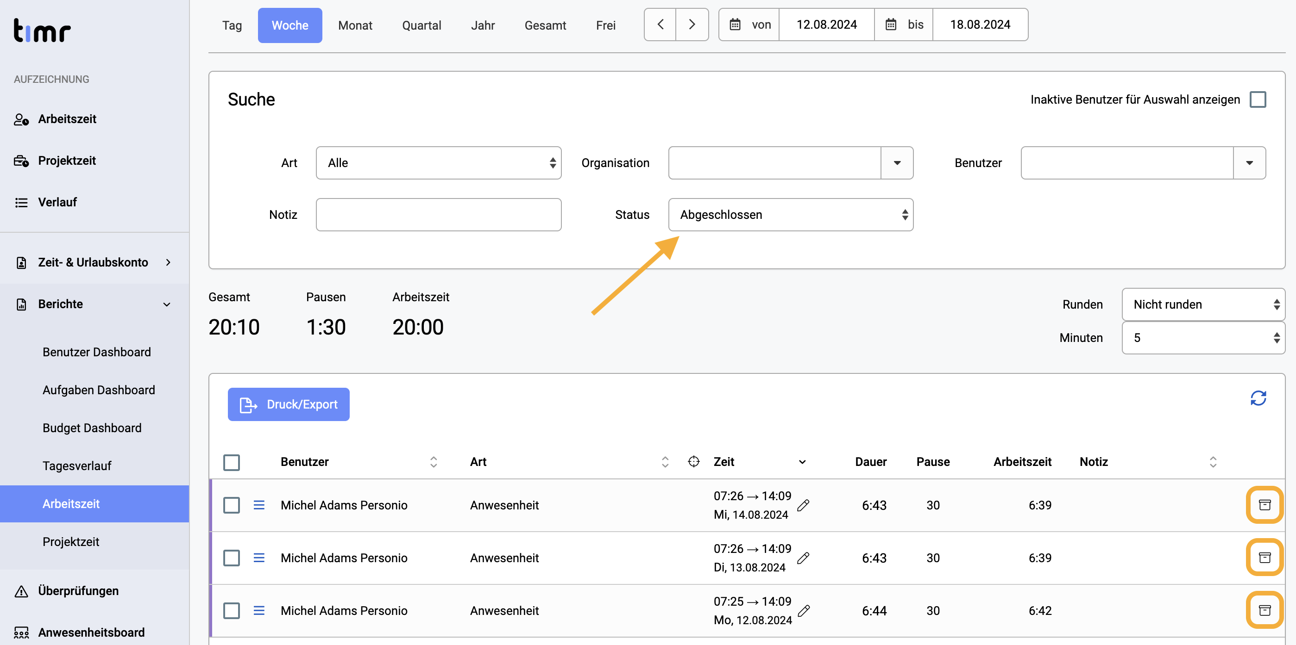Sort table by Notiz column arrows
Image resolution: width=1296 pixels, height=645 pixels.
pyautogui.click(x=1213, y=462)
